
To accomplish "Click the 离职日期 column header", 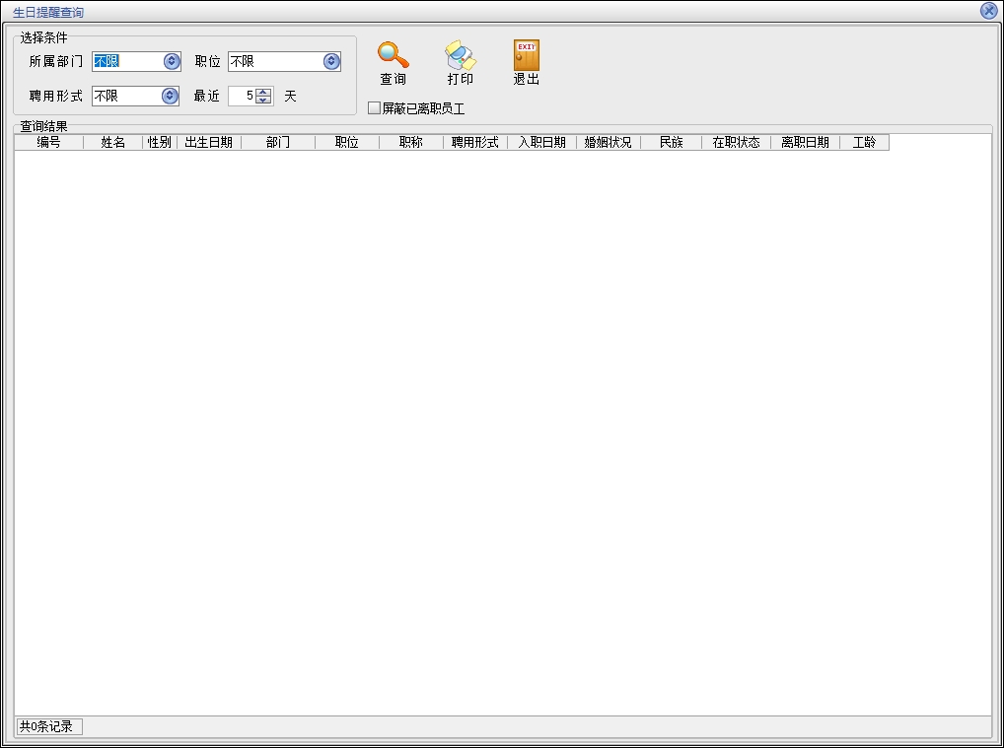I will coord(805,143).
